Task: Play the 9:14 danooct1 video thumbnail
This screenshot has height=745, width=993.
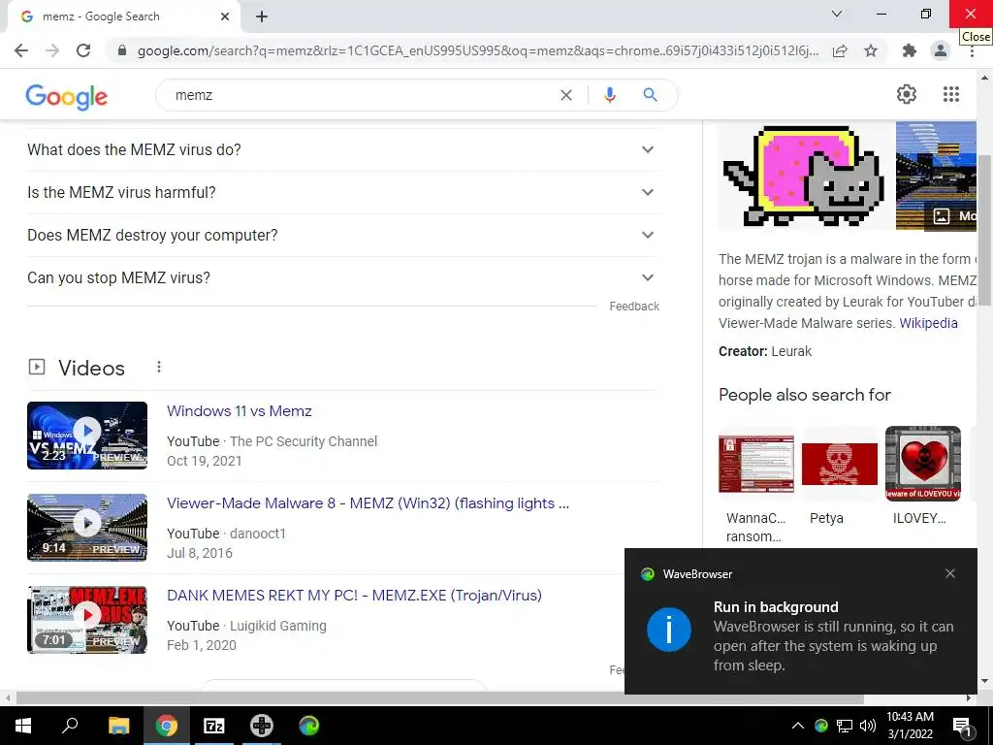Action: 87,528
